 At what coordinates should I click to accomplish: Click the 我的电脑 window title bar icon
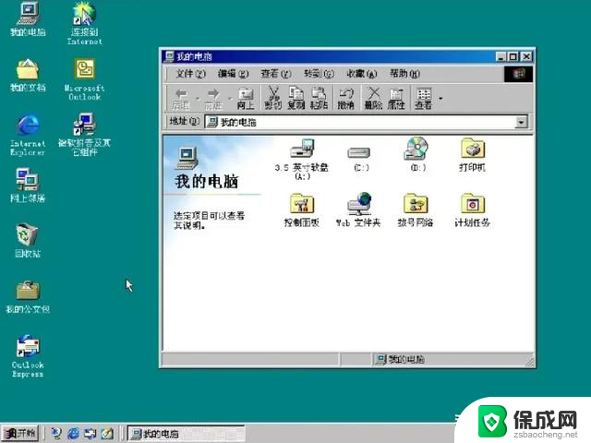coord(170,56)
